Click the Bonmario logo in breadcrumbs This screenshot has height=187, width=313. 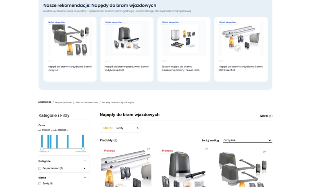(x=45, y=102)
